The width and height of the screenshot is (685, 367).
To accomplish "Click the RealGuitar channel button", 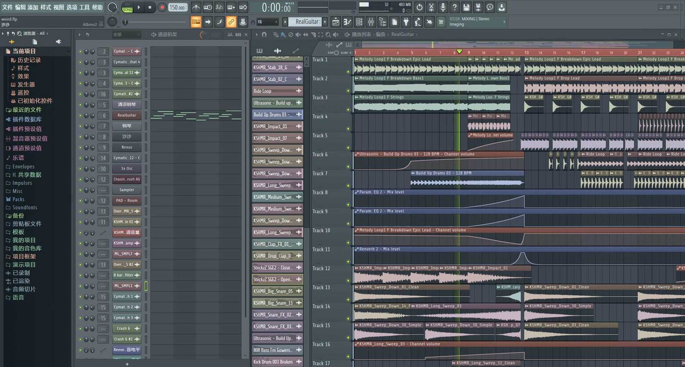I will [x=127, y=115].
